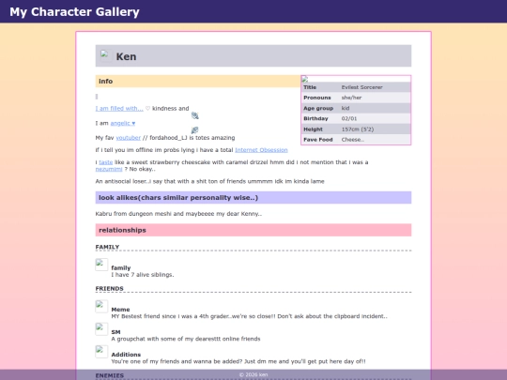507x380 pixels.
Task: Click the 'she/her' pronouns value
Action: [351, 98]
